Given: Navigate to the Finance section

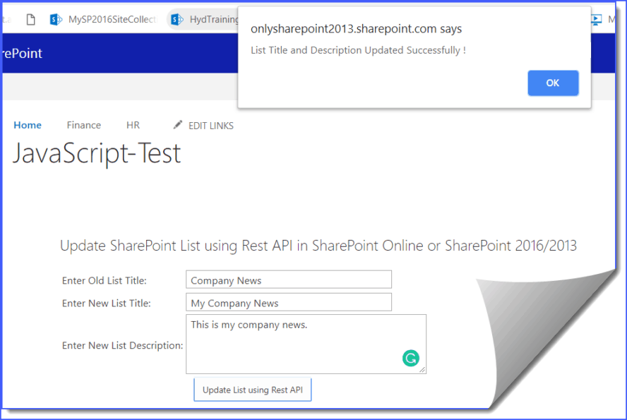Looking at the screenshot, I should click(83, 125).
